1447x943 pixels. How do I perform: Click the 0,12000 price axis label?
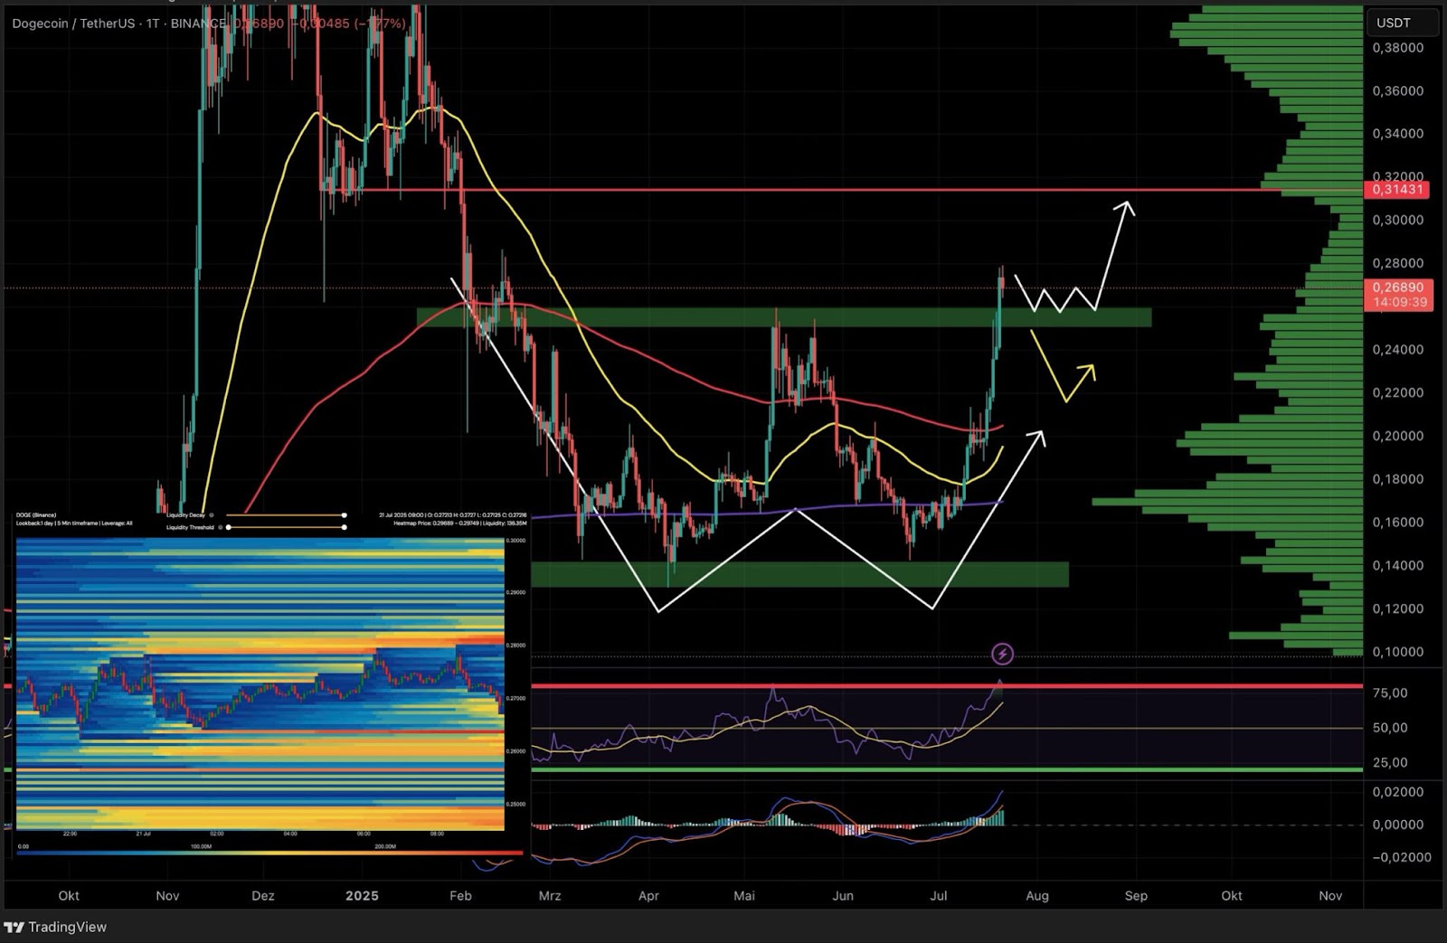tap(1398, 608)
